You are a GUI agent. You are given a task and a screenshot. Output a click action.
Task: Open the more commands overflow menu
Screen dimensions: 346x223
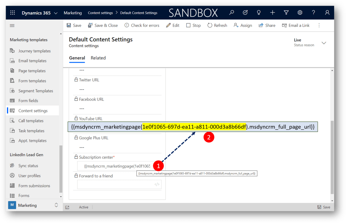click(319, 26)
